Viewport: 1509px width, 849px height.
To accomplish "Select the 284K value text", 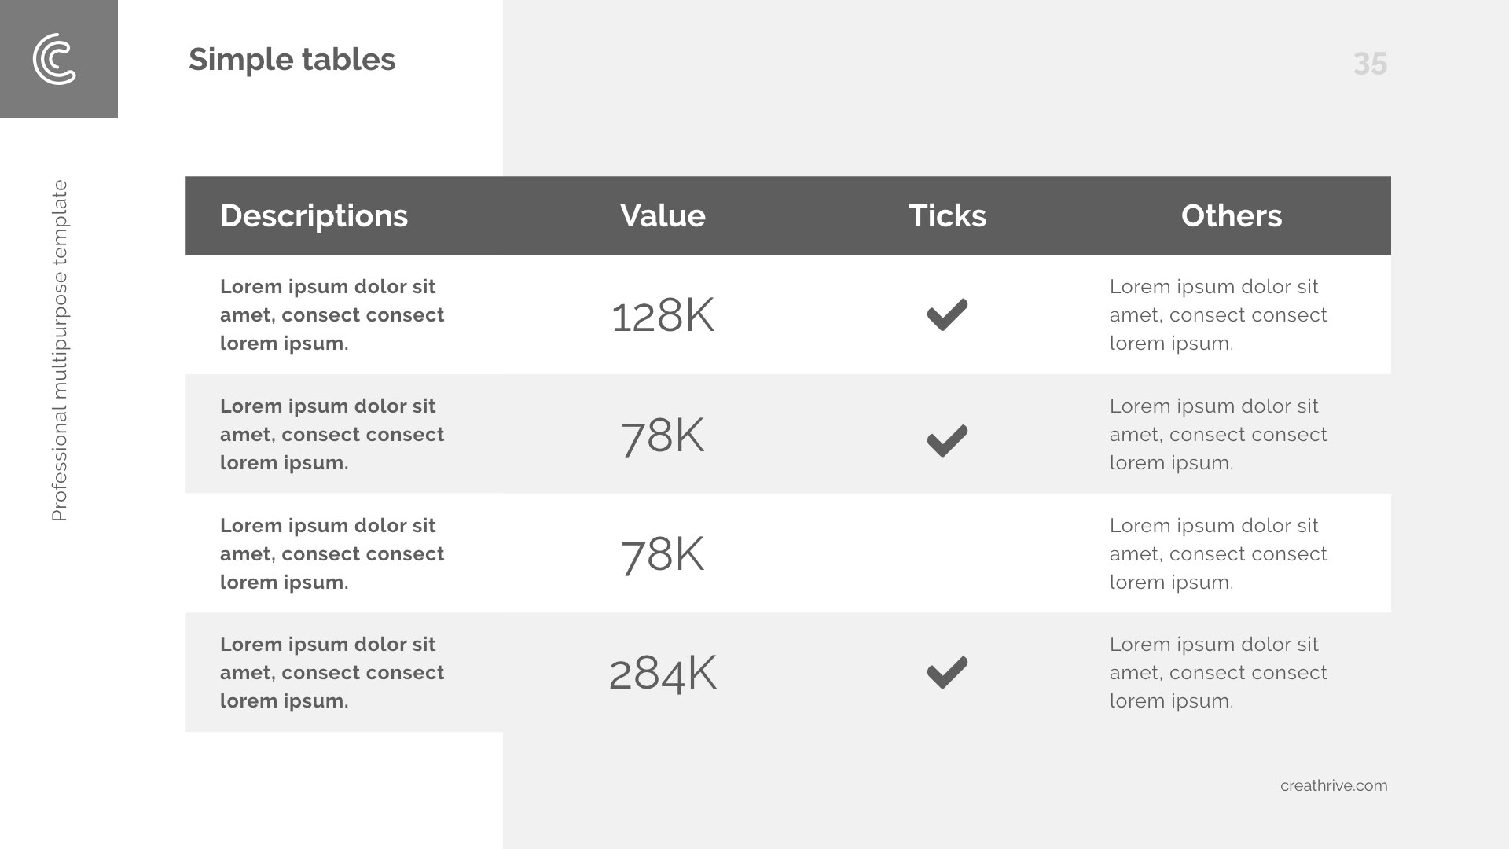I will pyautogui.click(x=663, y=674).
